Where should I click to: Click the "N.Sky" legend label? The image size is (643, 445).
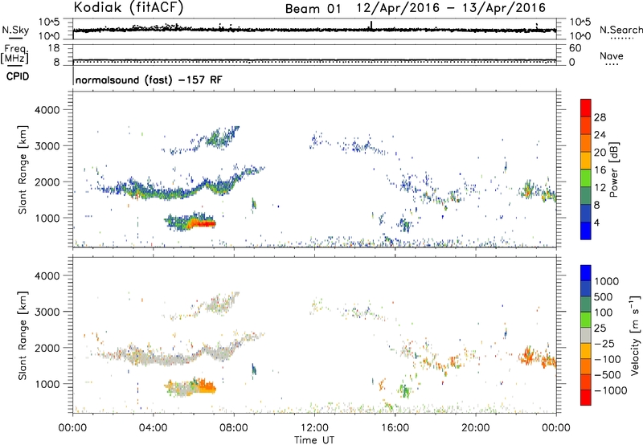tap(15, 30)
